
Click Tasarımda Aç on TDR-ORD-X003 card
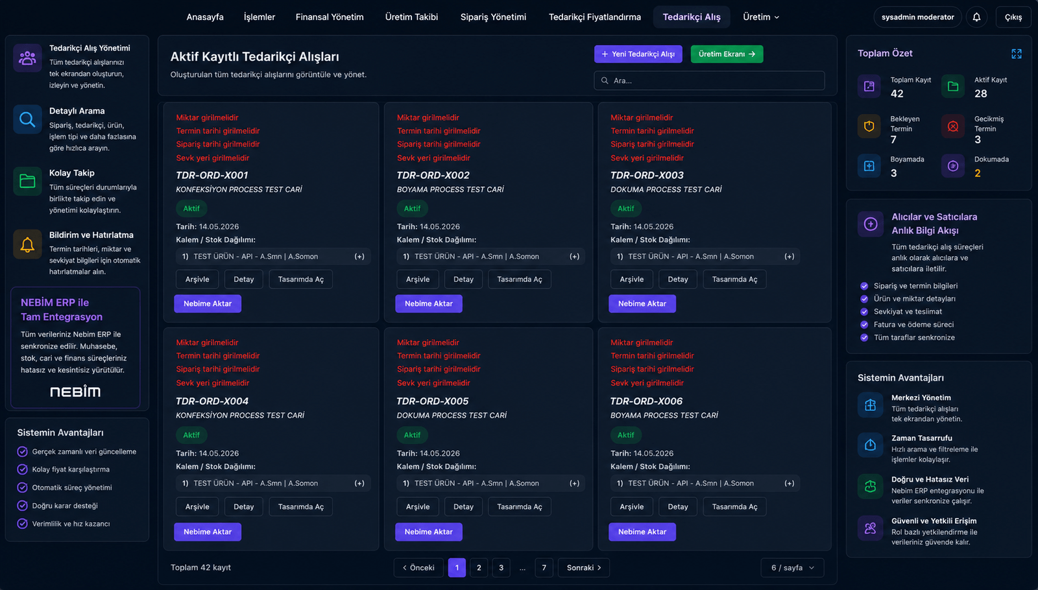click(734, 279)
